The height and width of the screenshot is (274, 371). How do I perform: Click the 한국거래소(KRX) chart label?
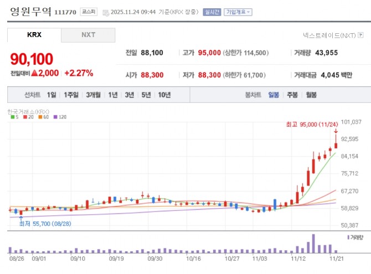(x=28, y=111)
